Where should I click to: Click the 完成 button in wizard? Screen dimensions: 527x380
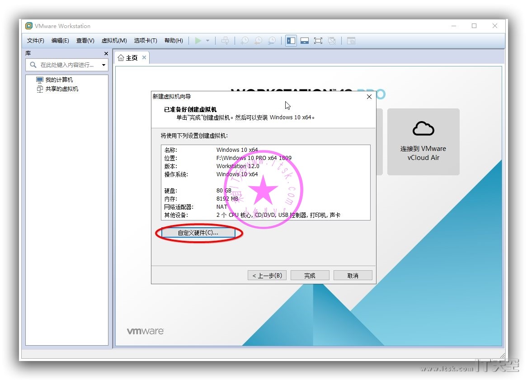pos(310,276)
